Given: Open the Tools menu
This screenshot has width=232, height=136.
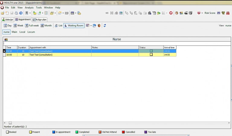Looking at the screenshot, I should [x=39, y=8].
